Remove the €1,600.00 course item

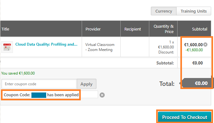(205, 45)
